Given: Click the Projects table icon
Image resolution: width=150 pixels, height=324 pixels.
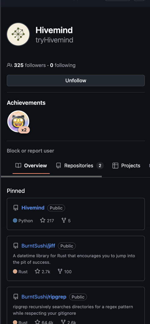Looking at the screenshot, I should (x=115, y=166).
